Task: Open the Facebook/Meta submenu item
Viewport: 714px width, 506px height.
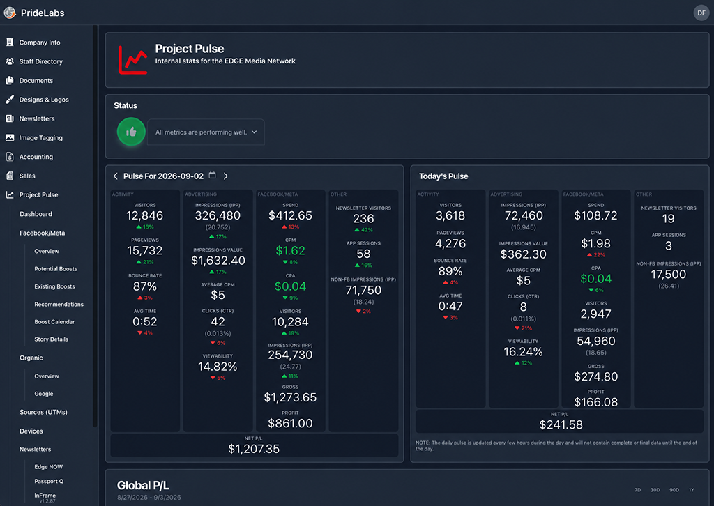Action: [x=43, y=233]
